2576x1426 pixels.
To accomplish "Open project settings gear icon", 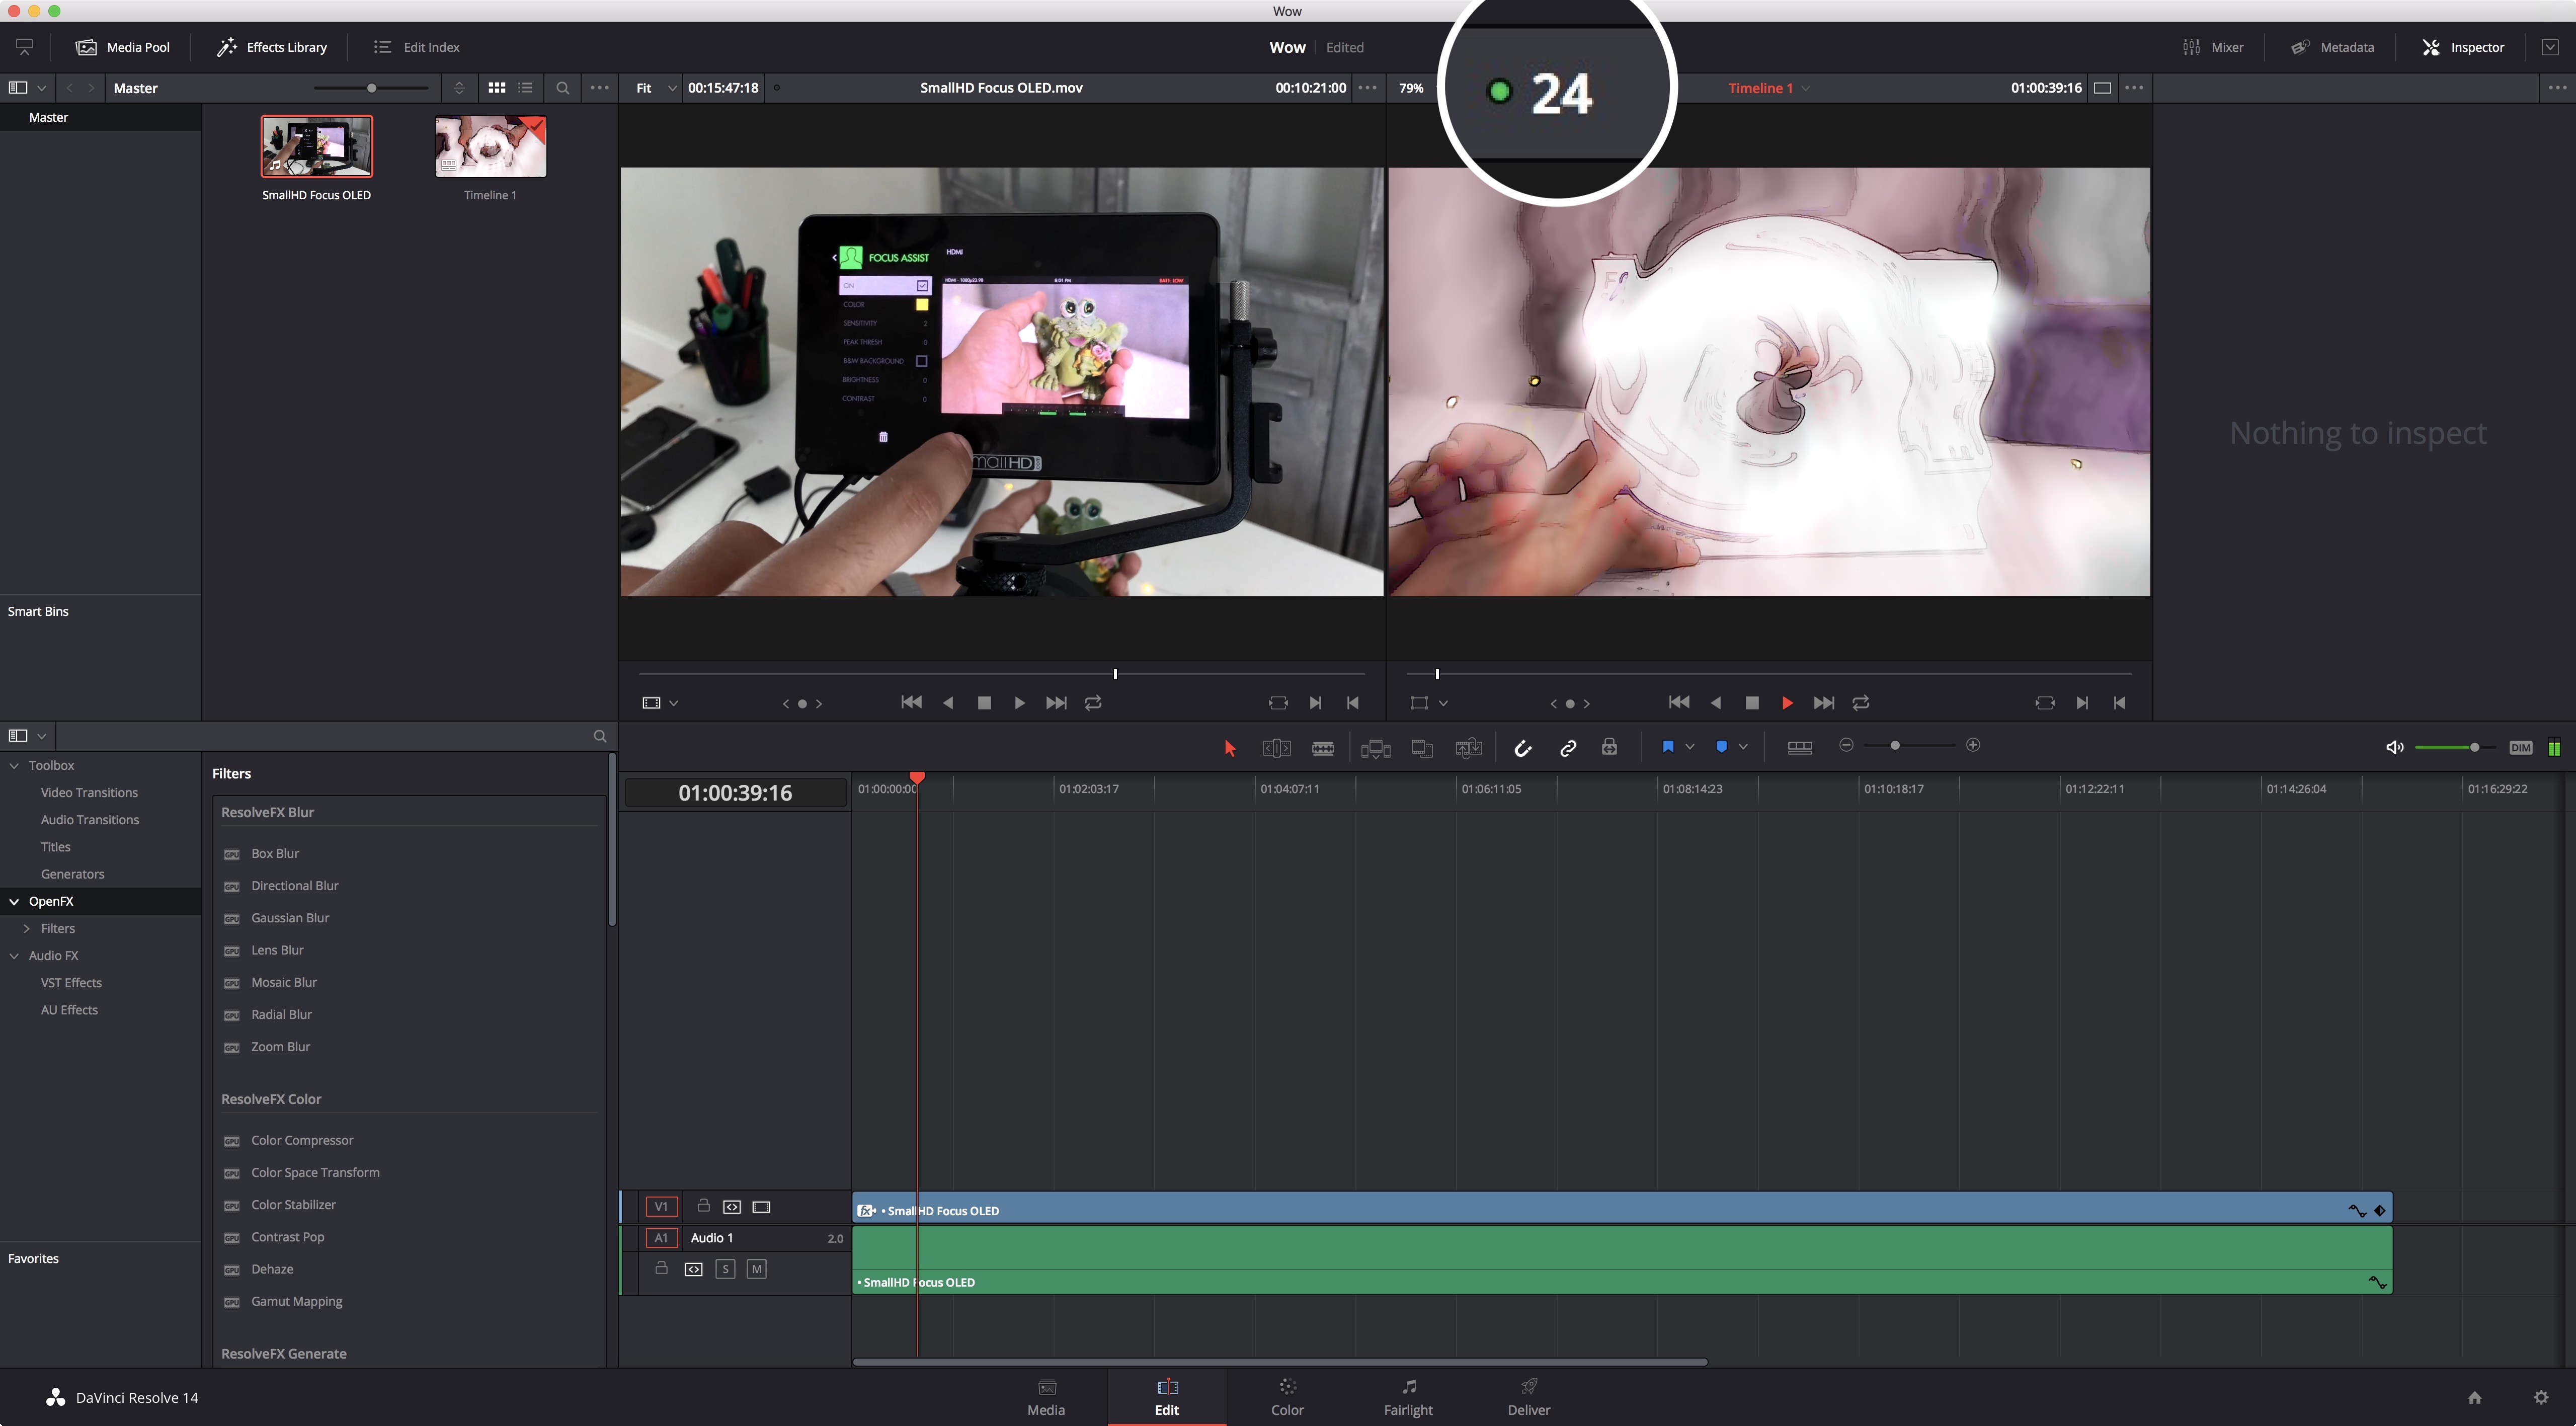I will click(2541, 1397).
